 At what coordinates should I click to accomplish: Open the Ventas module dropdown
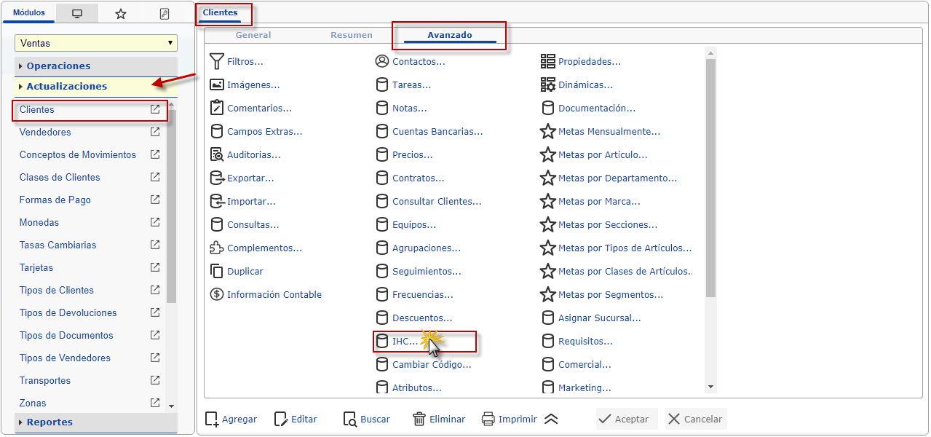pos(96,43)
